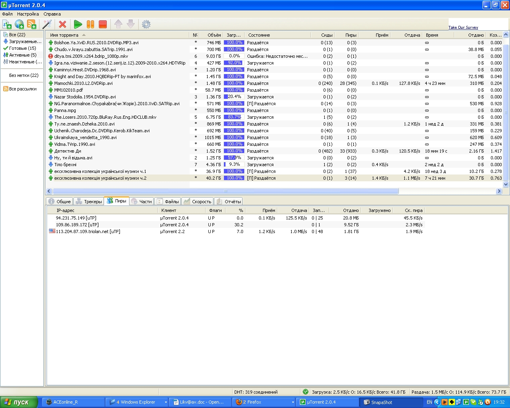510x408 pixels.
Task: Click the seeding arrow icon of Panna.mpg
Action: coord(51,110)
